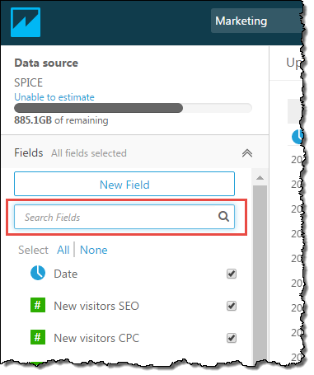Click the Unable to estimate link

coord(54,97)
